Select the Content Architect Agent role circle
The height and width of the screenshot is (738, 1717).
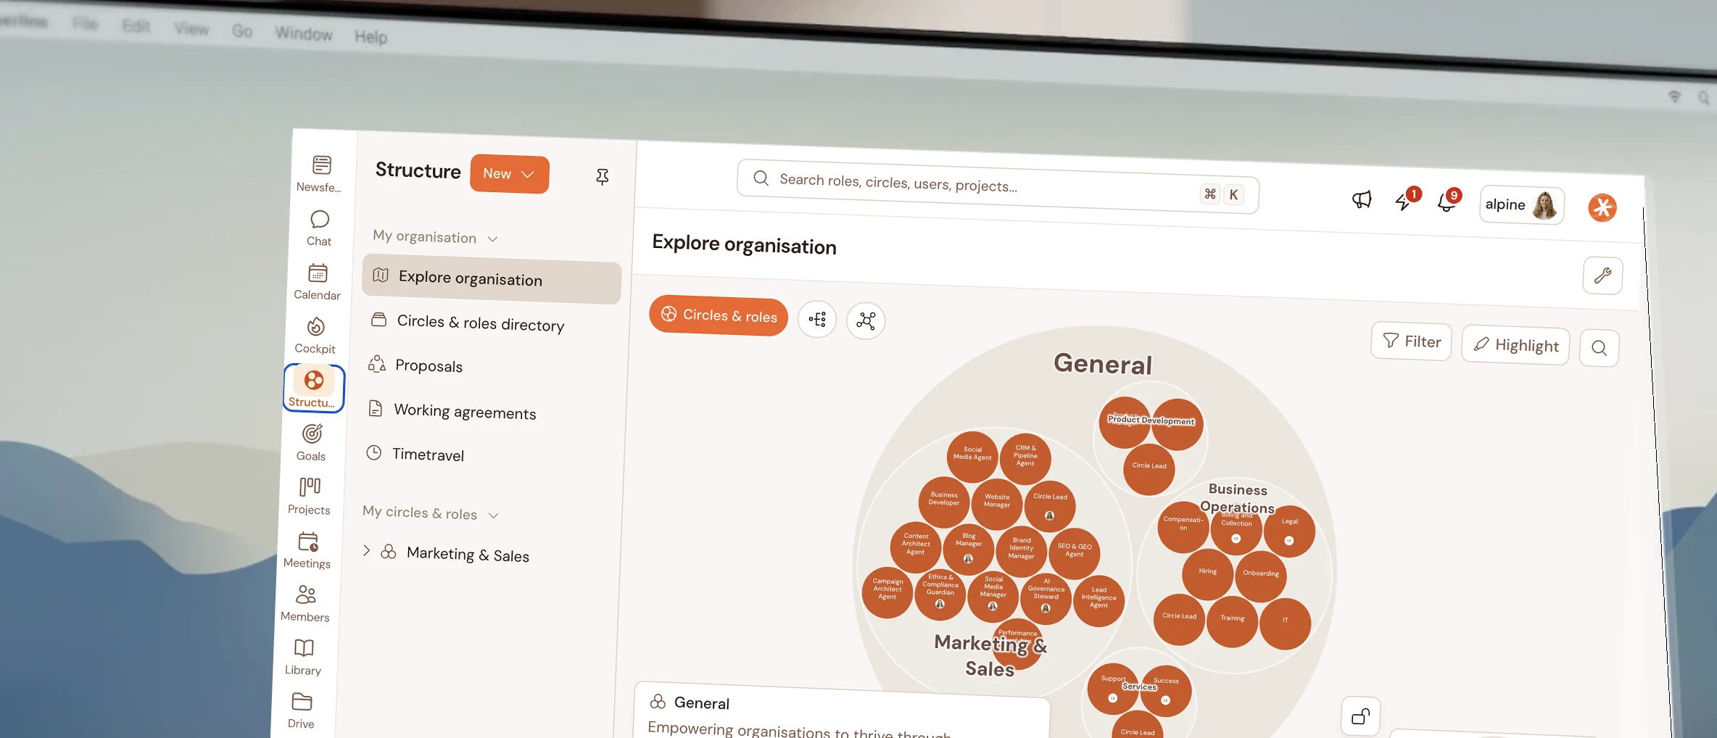click(916, 547)
